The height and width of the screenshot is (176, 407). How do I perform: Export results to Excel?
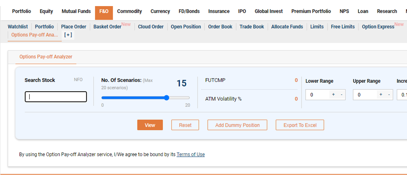(x=300, y=125)
